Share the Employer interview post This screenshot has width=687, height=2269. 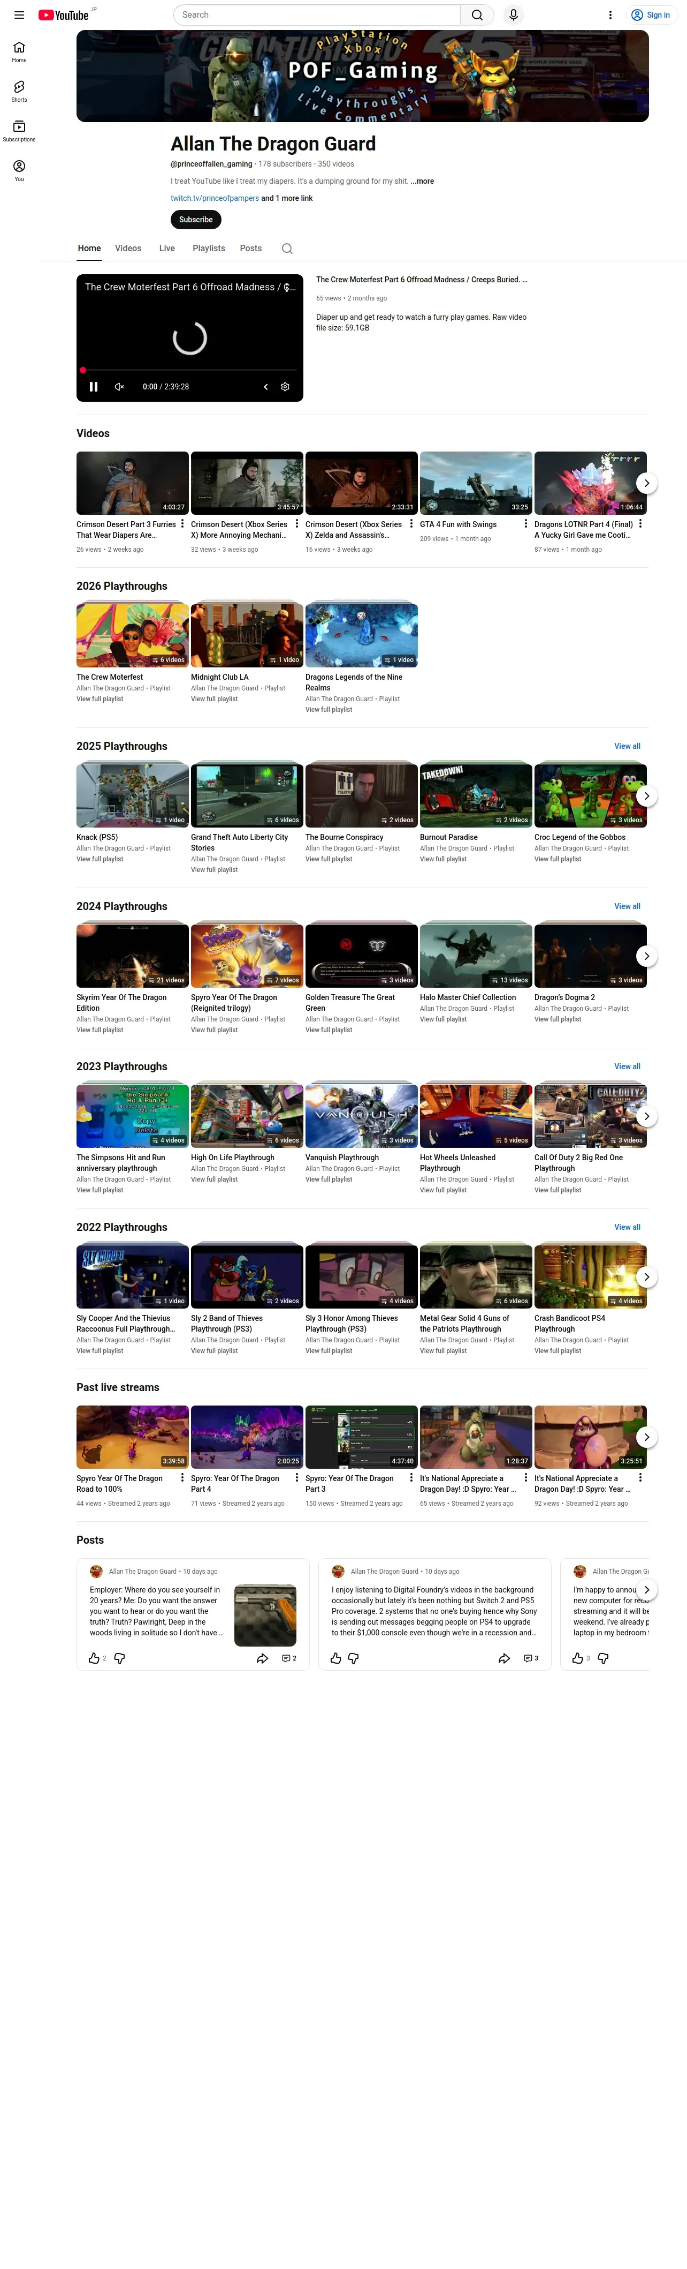tap(262, 1658)
